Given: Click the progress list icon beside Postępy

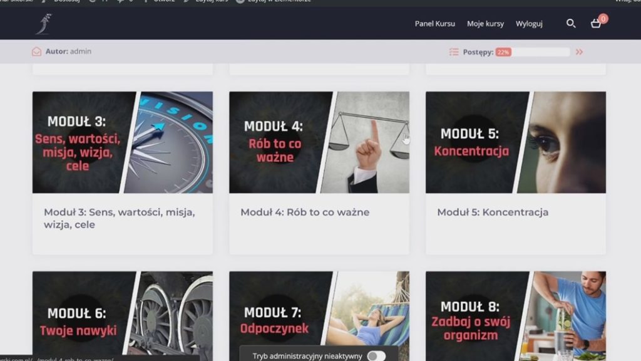Looking at the screenshot, I should [454, 52].
